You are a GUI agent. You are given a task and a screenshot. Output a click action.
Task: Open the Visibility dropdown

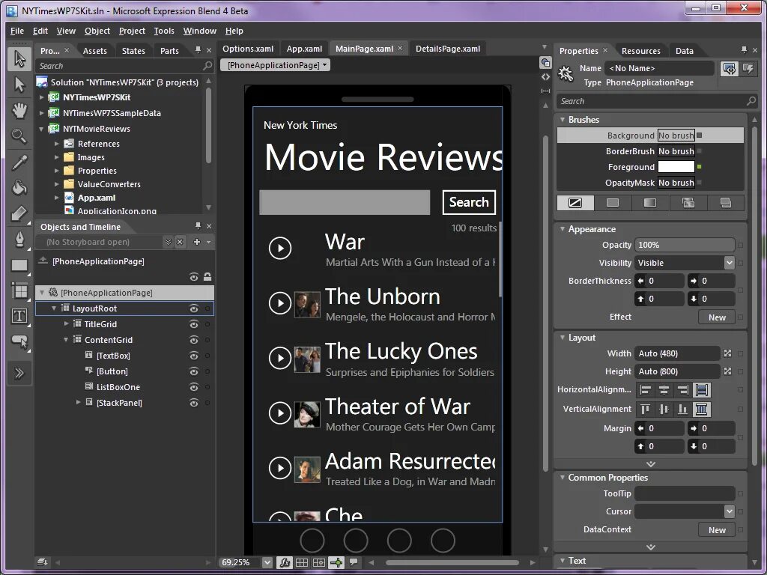coord(729,263)
